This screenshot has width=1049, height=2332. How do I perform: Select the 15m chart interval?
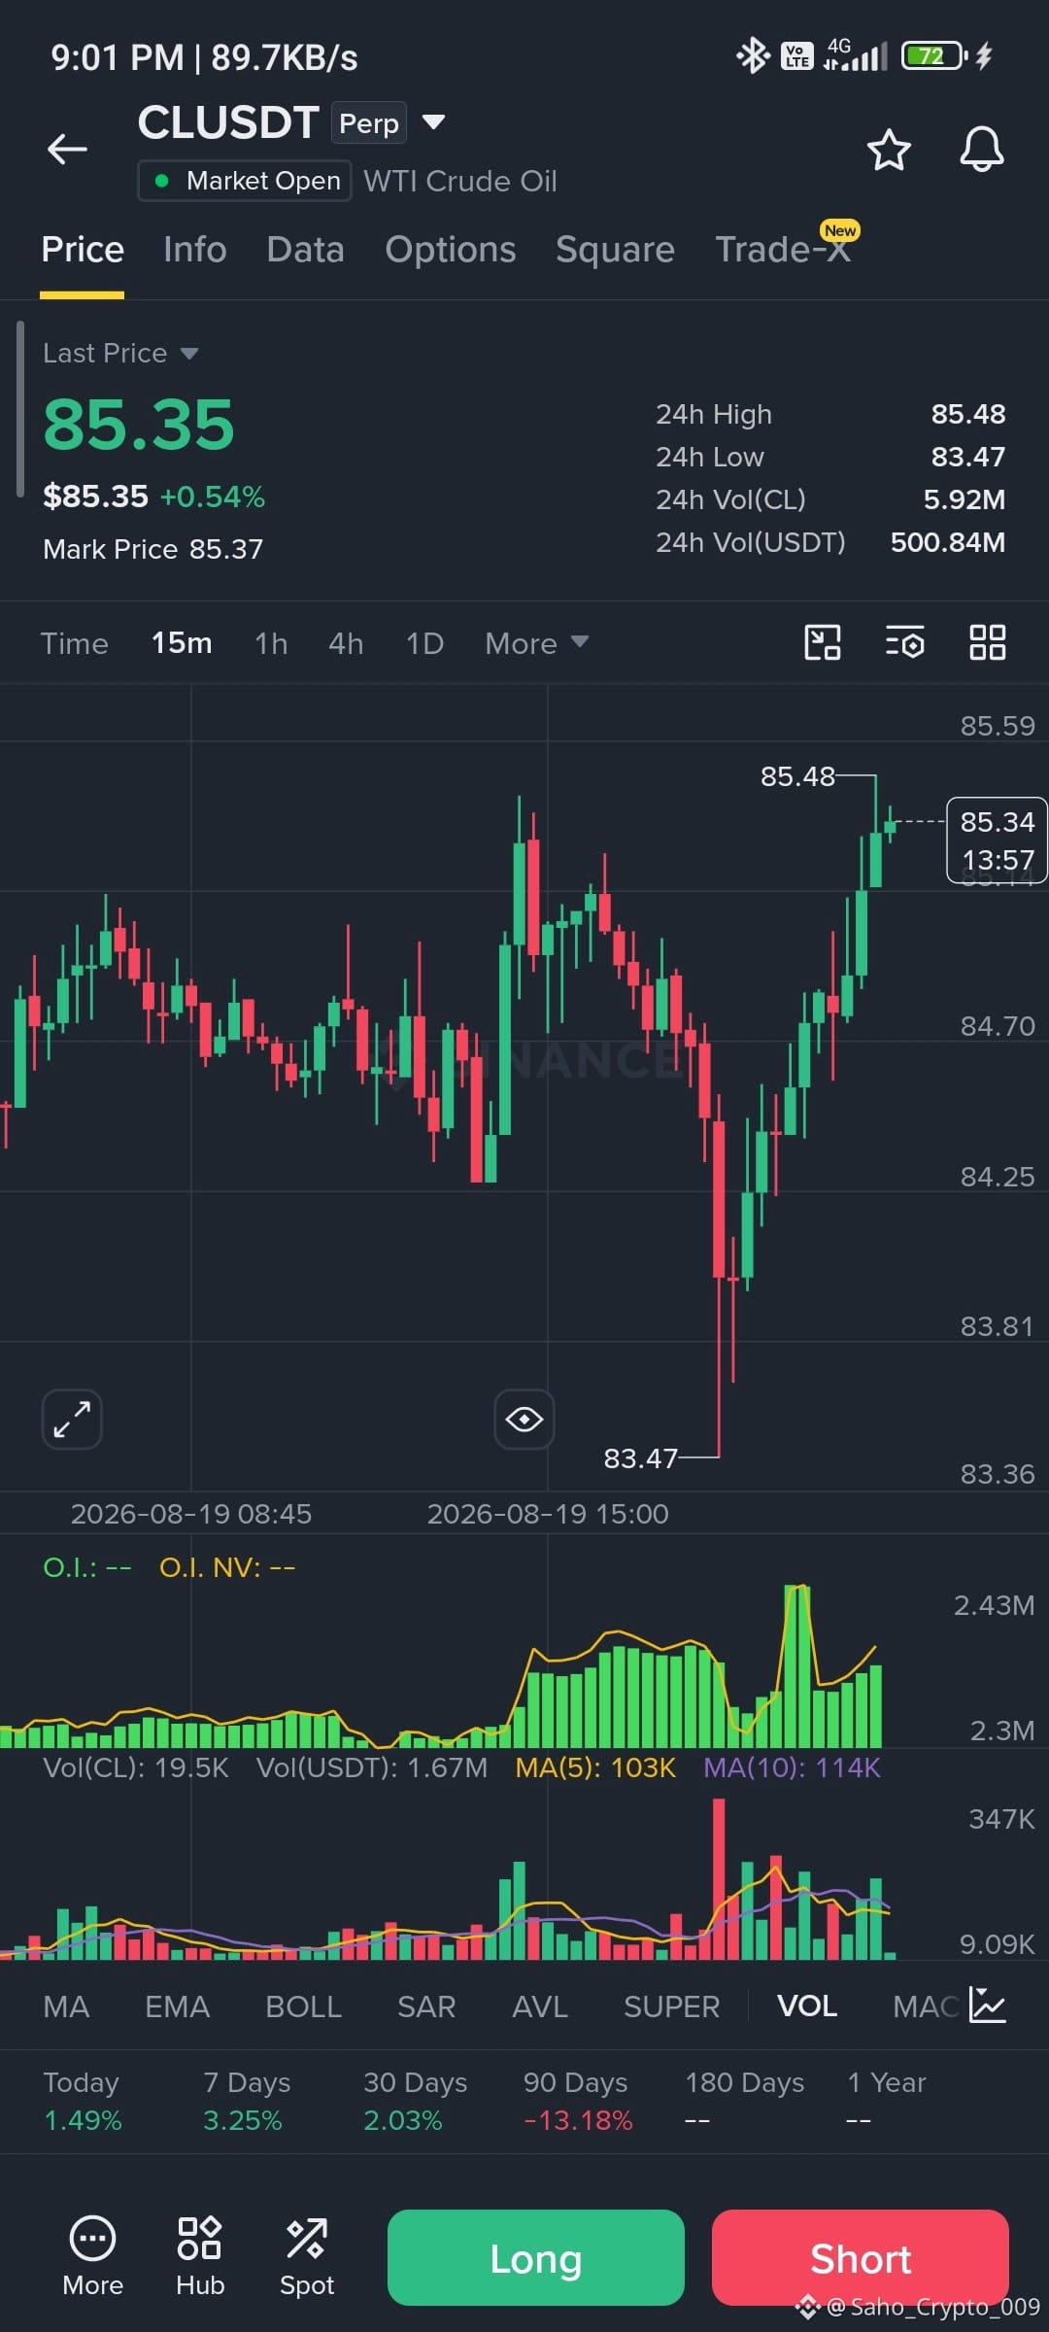point(182,643)
